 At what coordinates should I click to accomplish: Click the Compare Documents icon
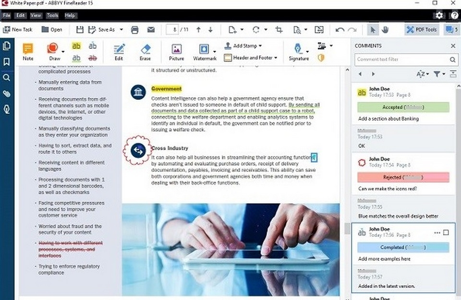319,30
